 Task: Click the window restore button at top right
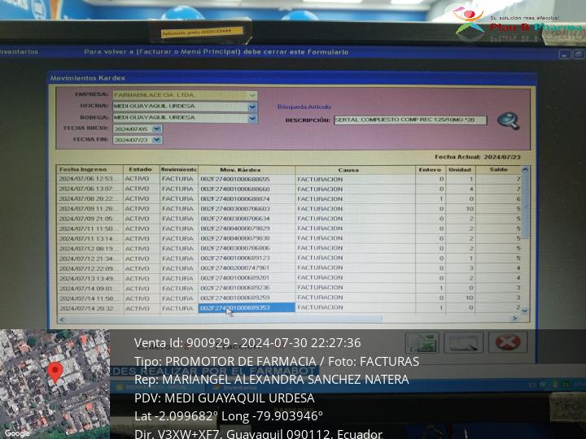[578, 55]
